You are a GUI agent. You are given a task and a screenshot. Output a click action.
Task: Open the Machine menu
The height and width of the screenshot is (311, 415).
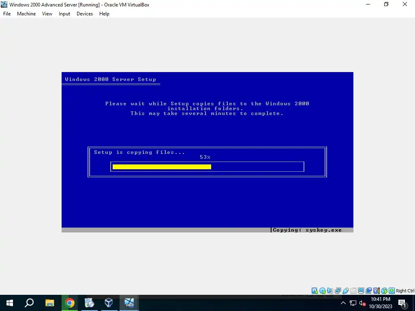[x=26, y=14]
